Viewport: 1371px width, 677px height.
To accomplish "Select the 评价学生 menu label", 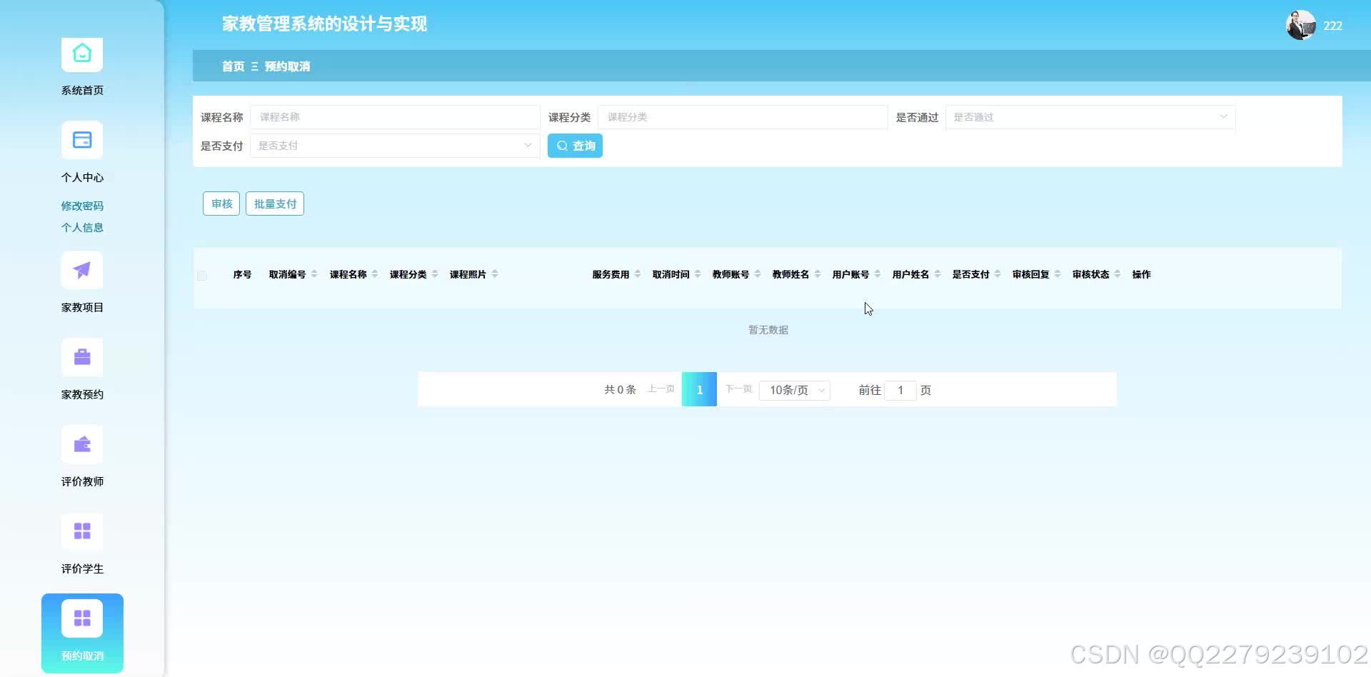I will [x=82, y=568].
